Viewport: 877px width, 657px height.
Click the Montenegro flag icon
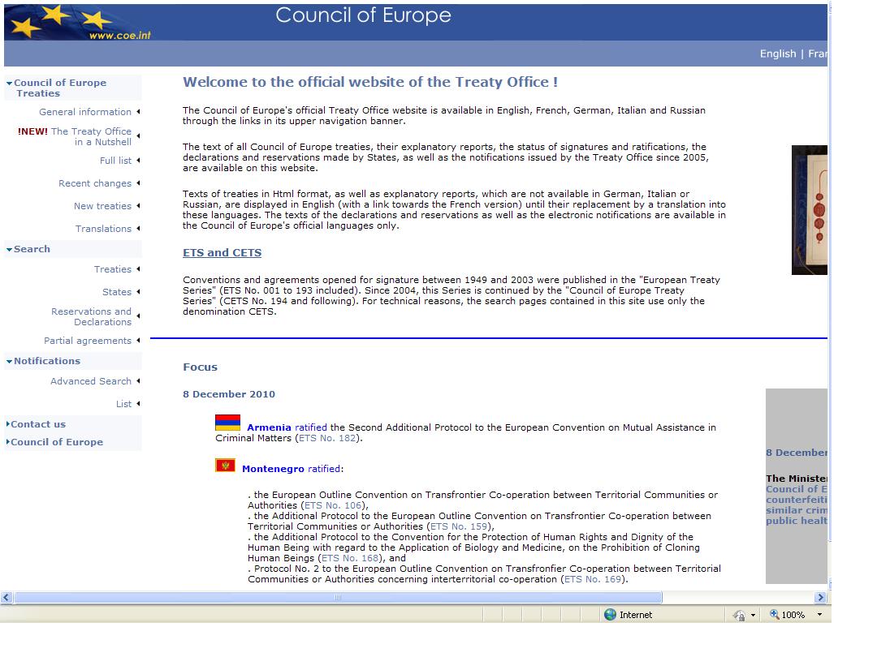pos(225,466)
